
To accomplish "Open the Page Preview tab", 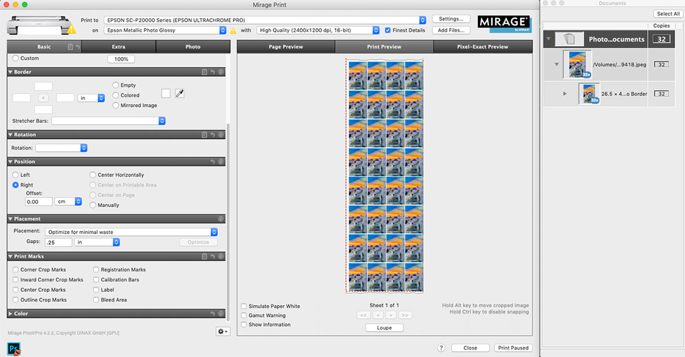I will (286, 47).
